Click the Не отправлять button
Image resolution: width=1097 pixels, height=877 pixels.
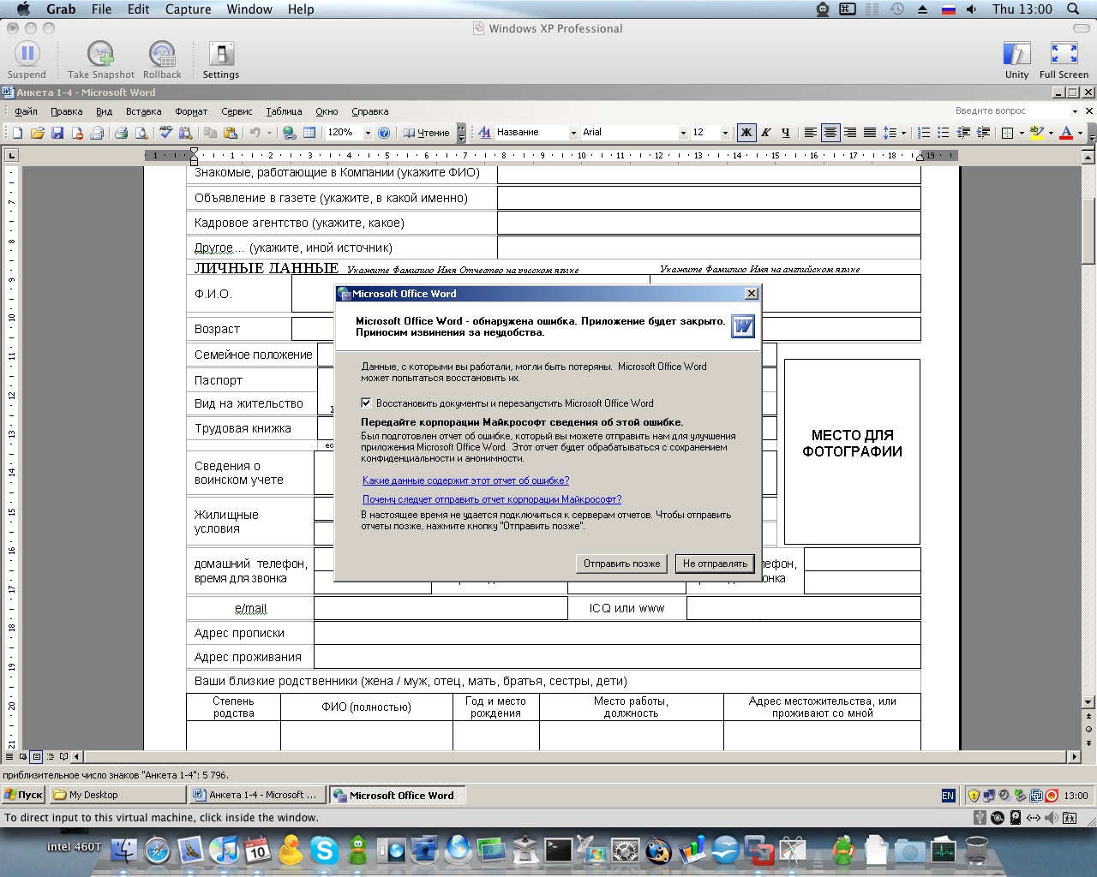(715, 564)
